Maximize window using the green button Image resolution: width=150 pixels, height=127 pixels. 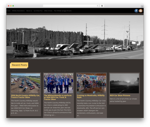[13, 6]
